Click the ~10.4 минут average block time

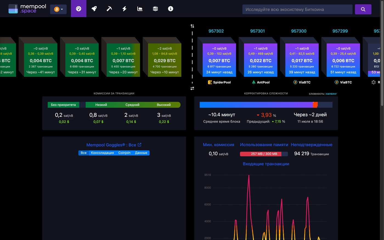coord(222,115)
